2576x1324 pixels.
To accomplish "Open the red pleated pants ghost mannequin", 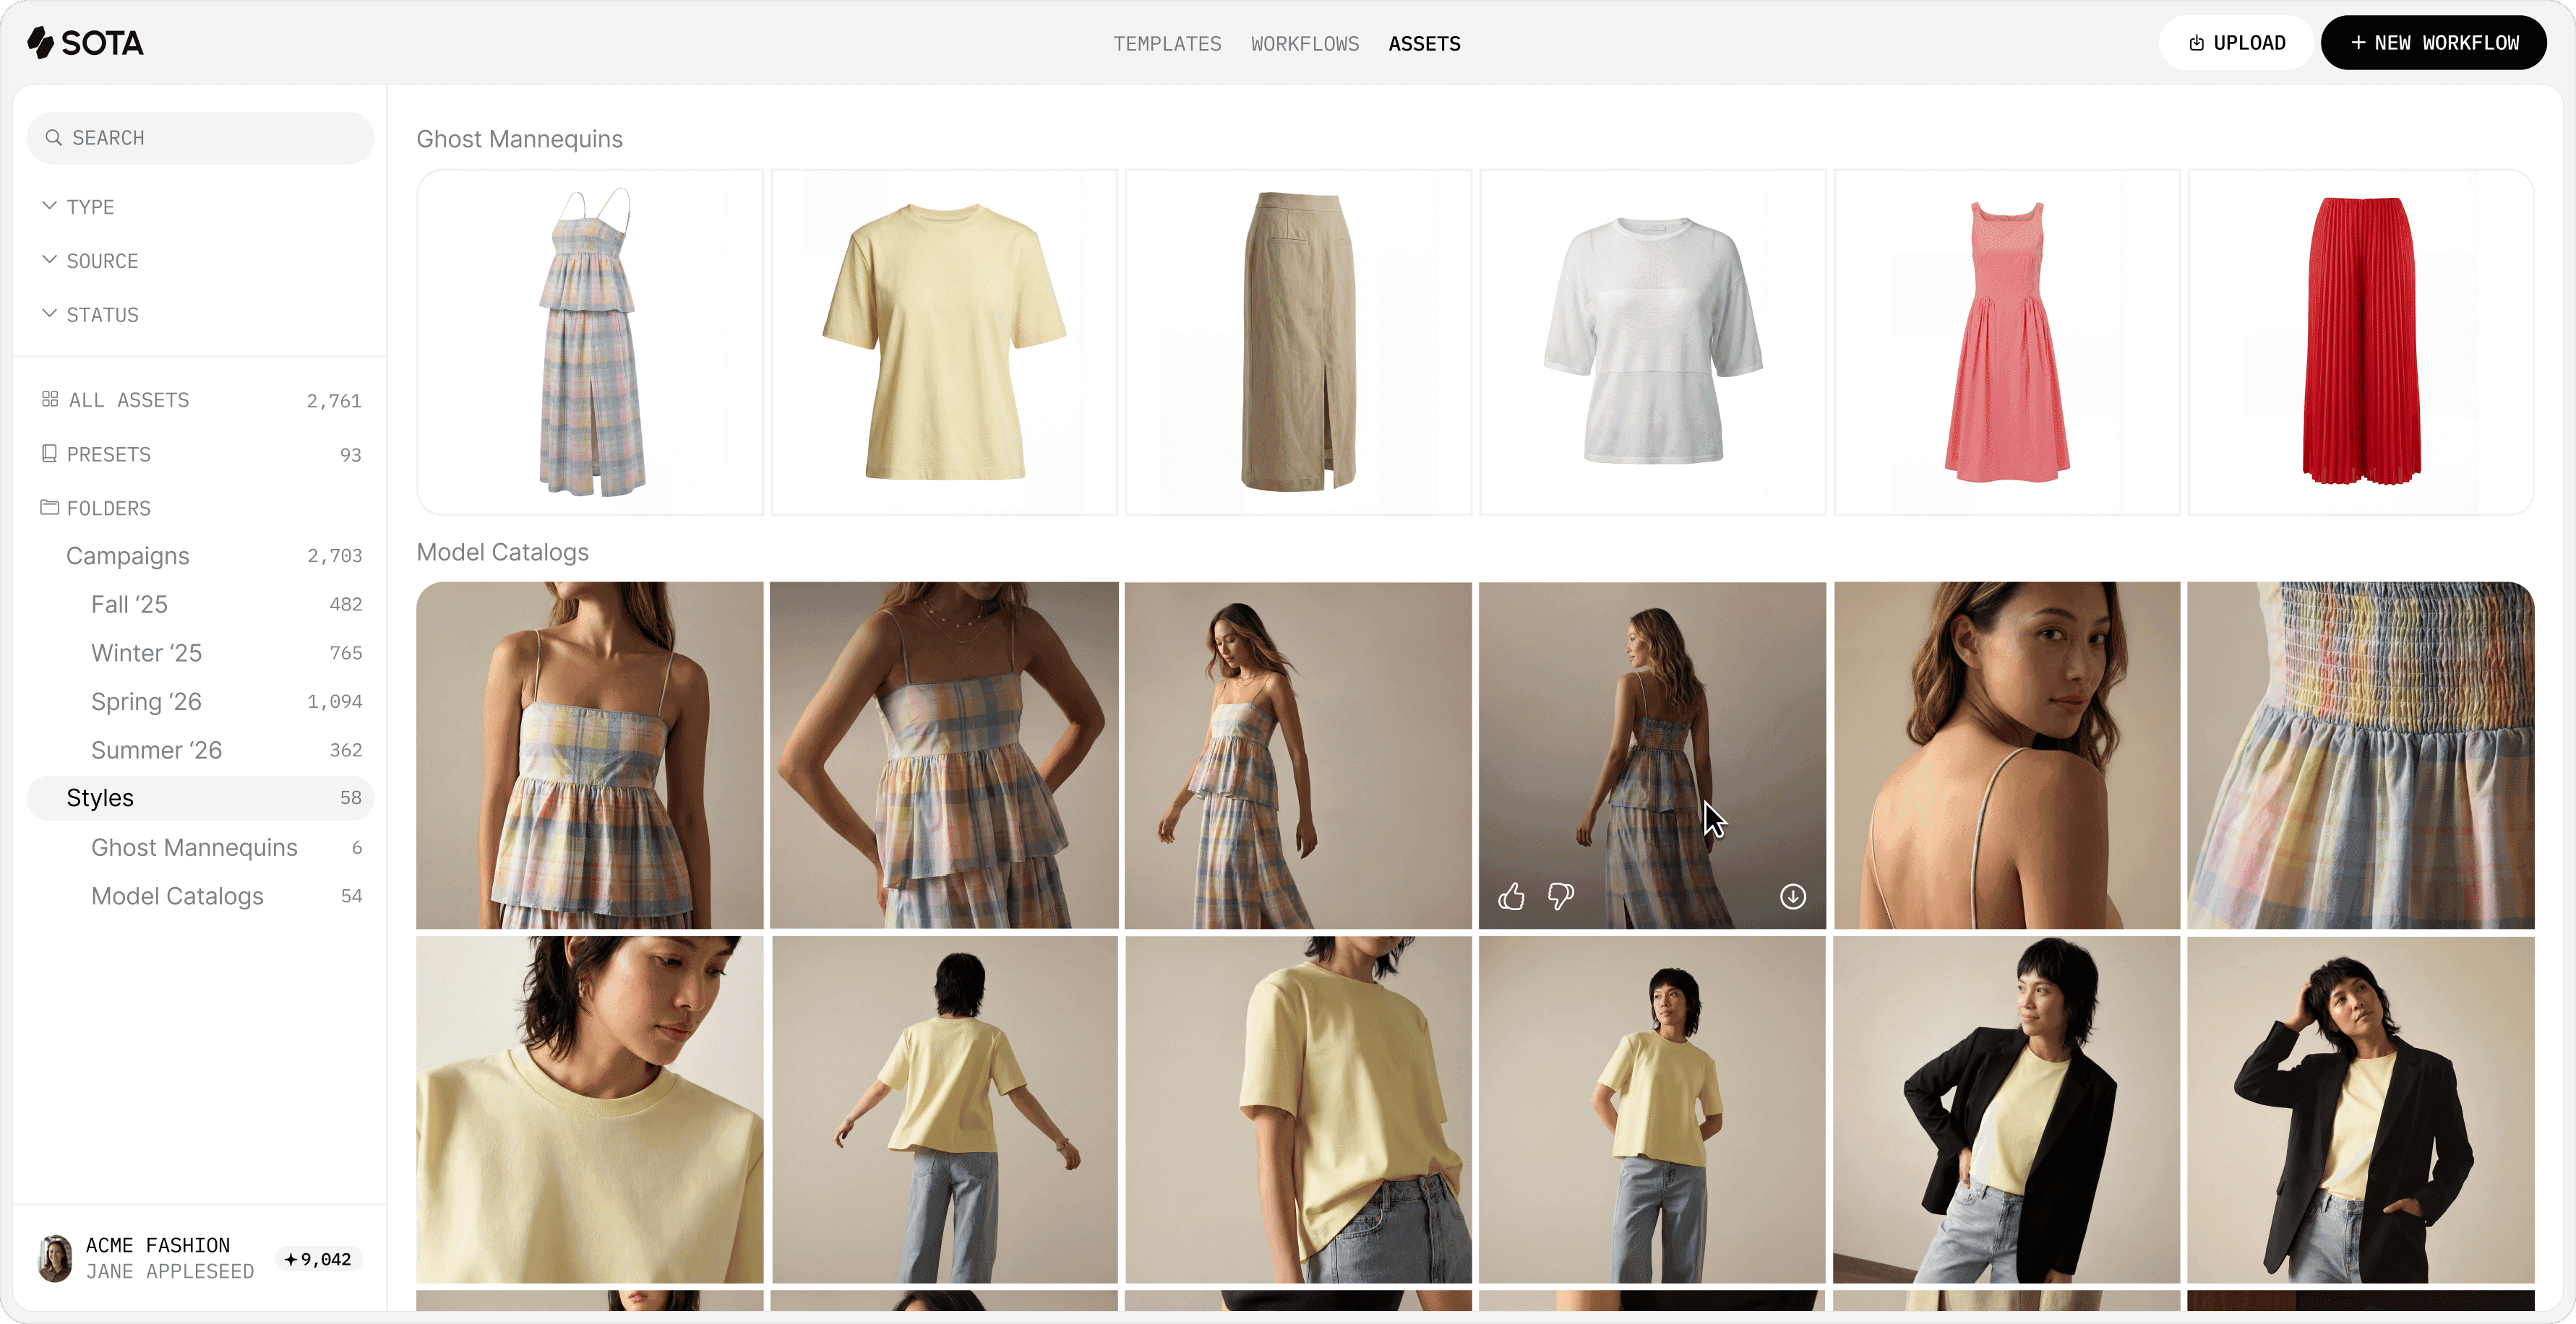I will [2360, 342].
